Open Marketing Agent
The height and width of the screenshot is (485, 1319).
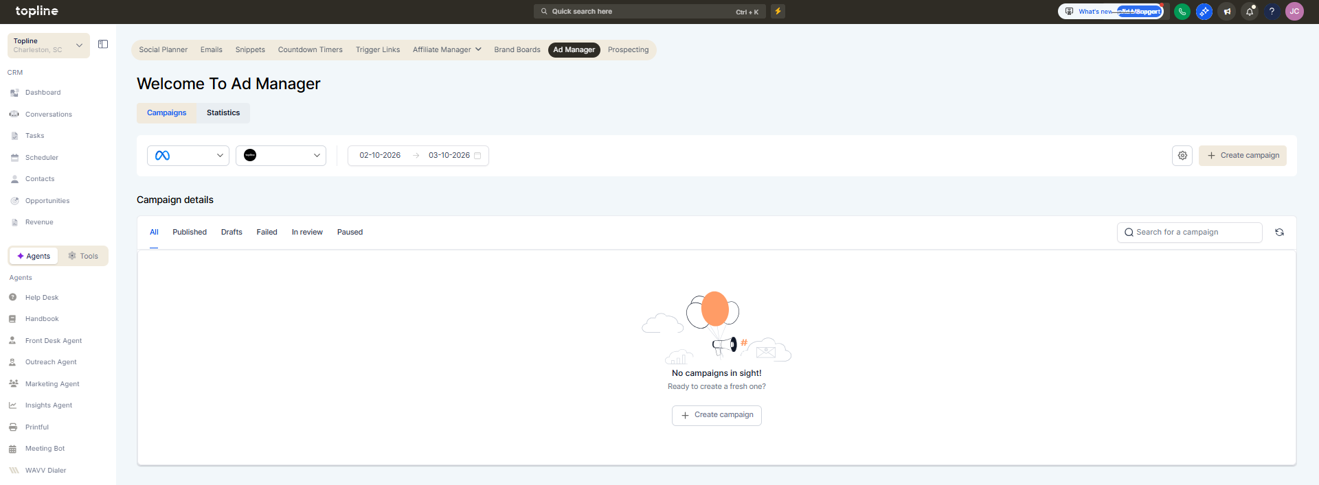click(52, 384)
